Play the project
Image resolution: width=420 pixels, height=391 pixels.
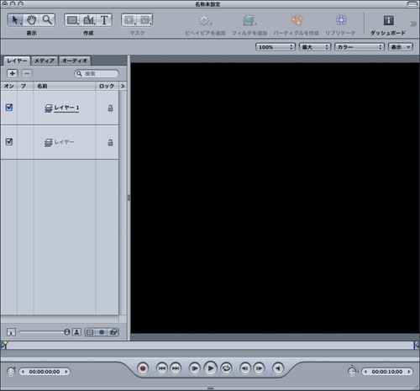(211, 368)
